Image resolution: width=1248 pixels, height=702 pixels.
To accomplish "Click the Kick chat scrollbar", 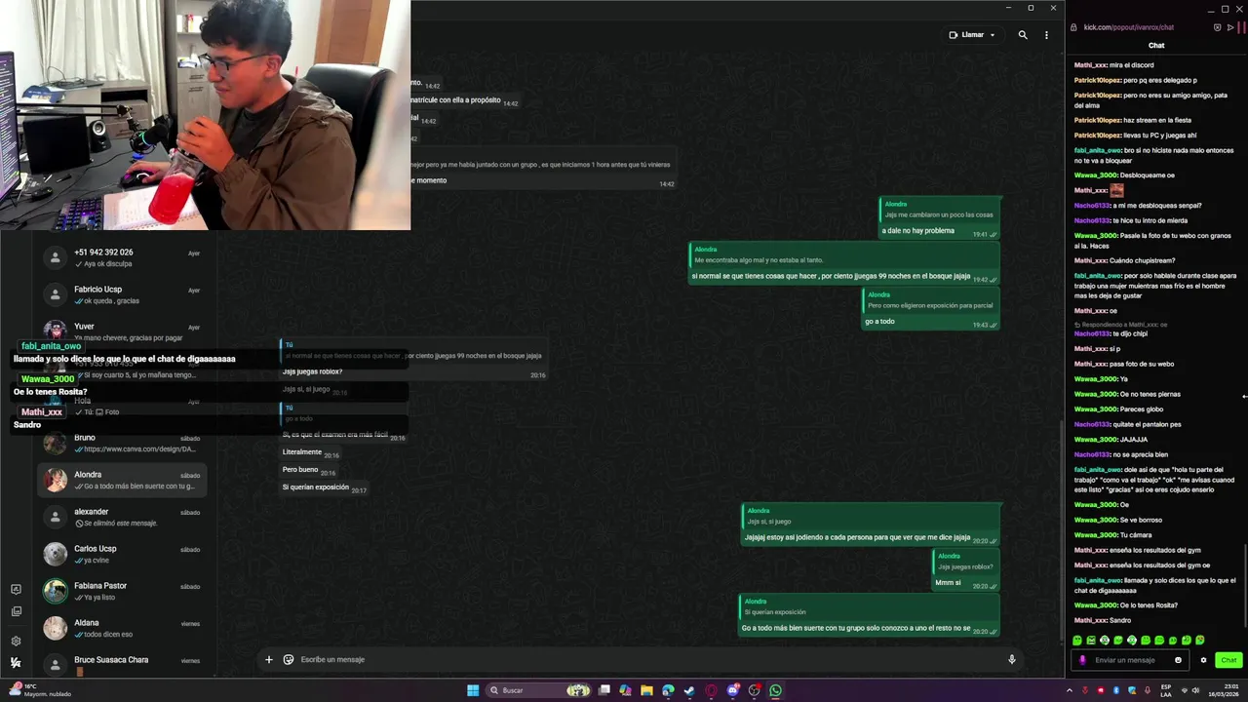I will (x=1244, y=585).
